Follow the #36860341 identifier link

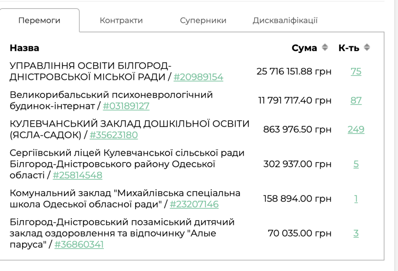(x=79, y=245)
